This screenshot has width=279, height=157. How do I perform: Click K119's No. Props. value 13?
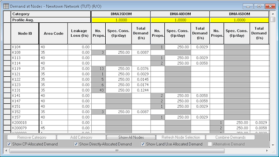point(98,68)
